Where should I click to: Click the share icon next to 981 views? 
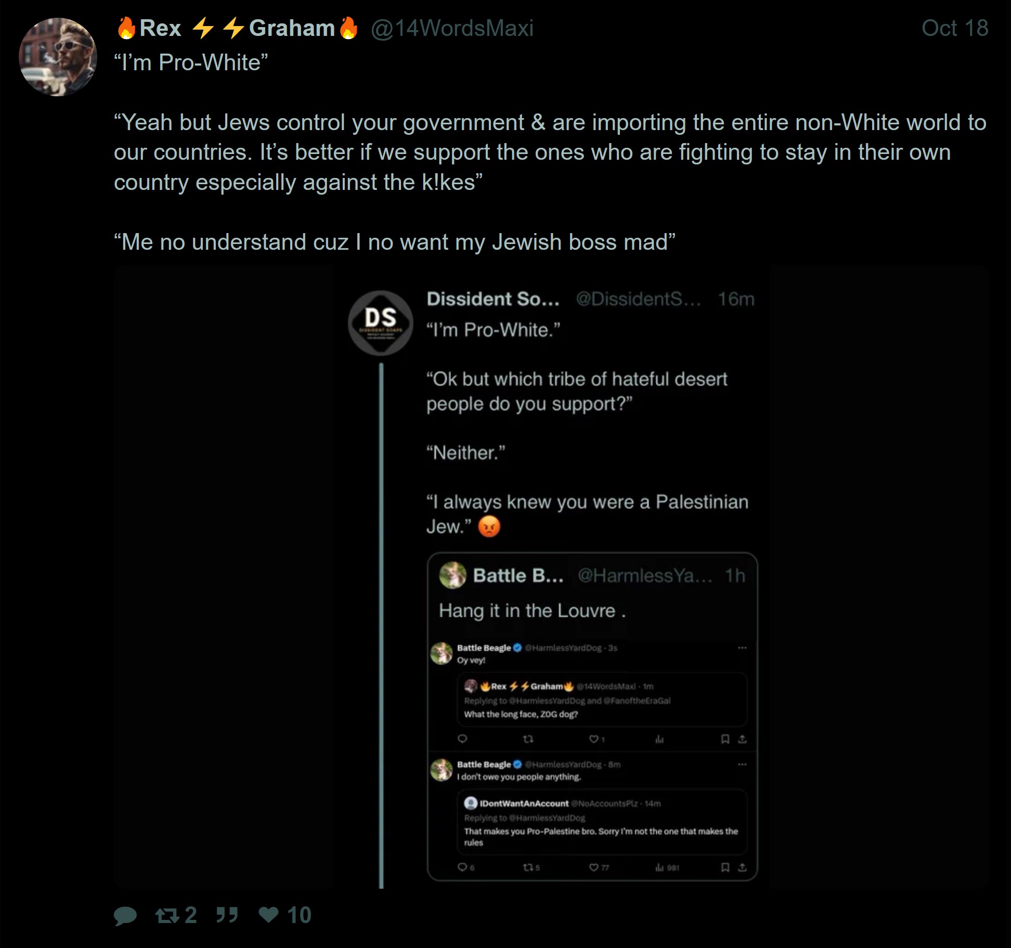pyautogui.click(x=742, y=867)
